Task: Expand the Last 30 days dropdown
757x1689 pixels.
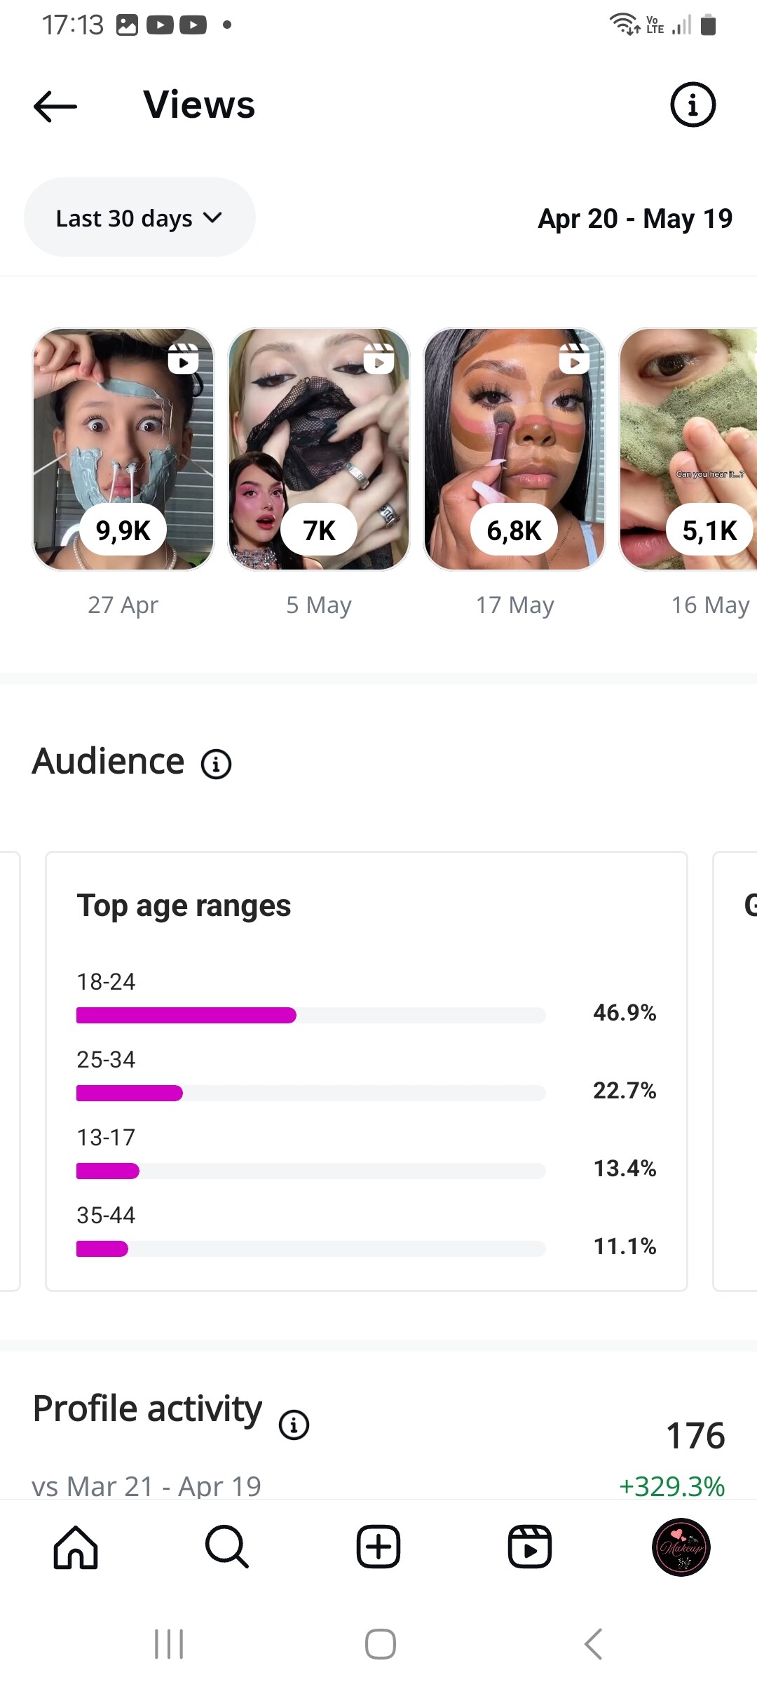Action: click(x=139, y=217)
